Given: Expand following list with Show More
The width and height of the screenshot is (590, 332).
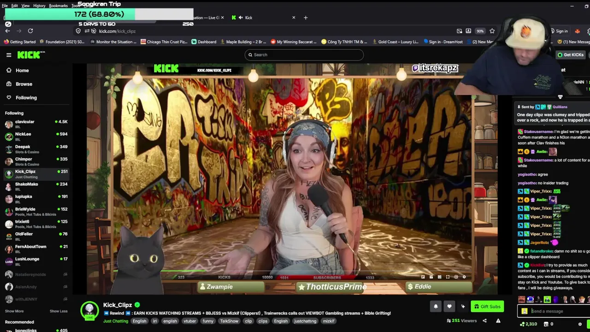Looking at the screenshot, I should [14, 311].
